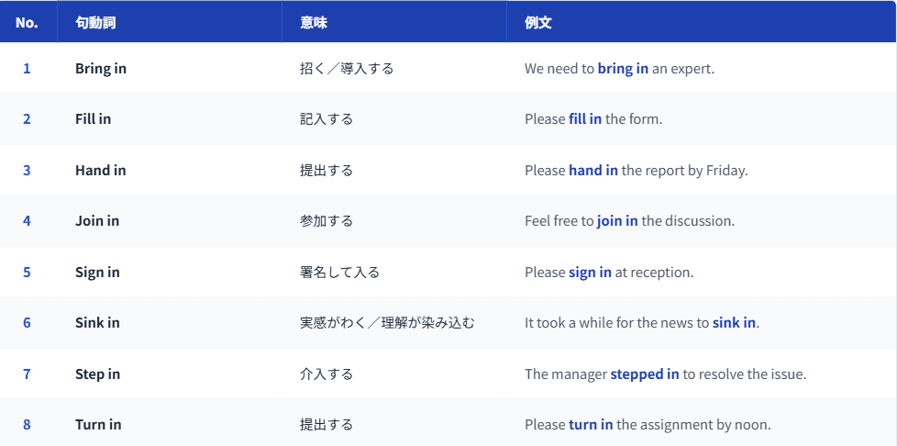Viewport: 897px width, 446px height.
Task: Click the 句動詞 column header
Action: (95, 22)
